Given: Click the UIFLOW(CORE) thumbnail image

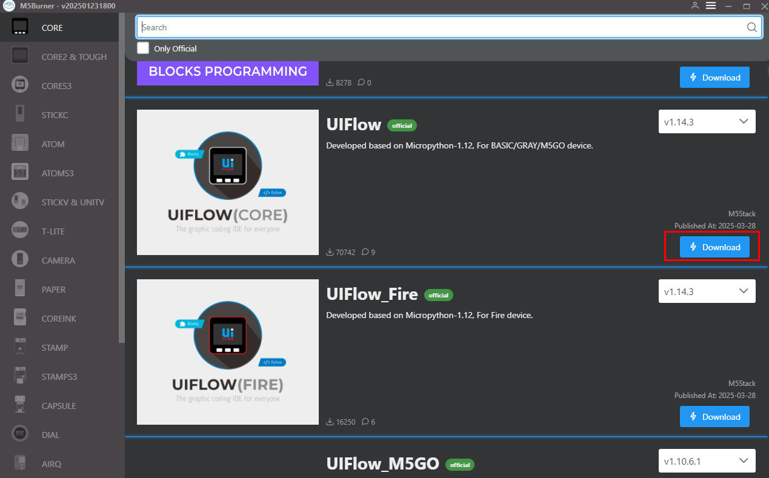Looking at the screenshot, I should 228,182.
